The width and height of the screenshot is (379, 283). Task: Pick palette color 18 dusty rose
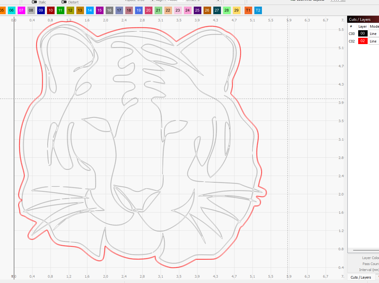coord(129,10)
